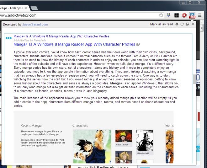
Task: Click the three blue dots item marker
Action: click(9, 38)
